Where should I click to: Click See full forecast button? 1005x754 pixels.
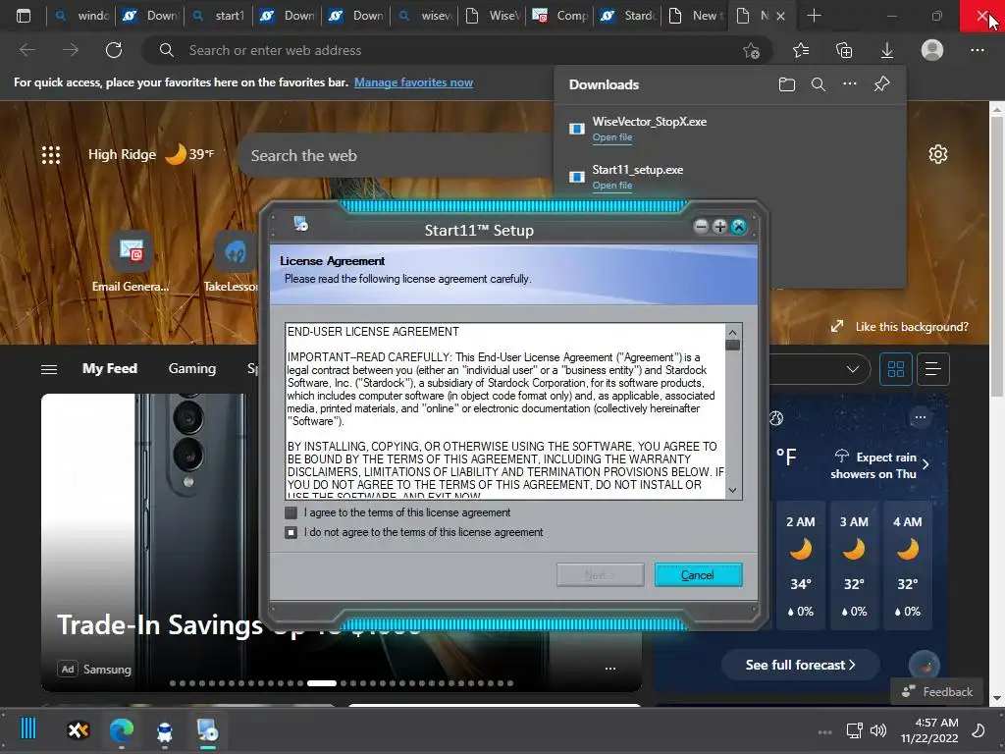pos(801,665)
